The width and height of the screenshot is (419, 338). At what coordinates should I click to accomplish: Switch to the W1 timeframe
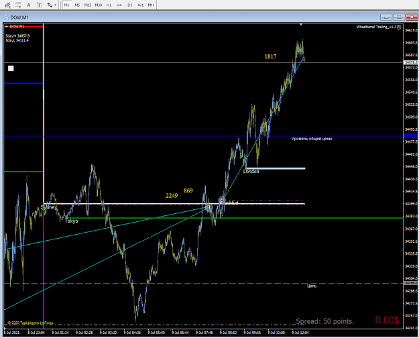[x=141, y=5]
